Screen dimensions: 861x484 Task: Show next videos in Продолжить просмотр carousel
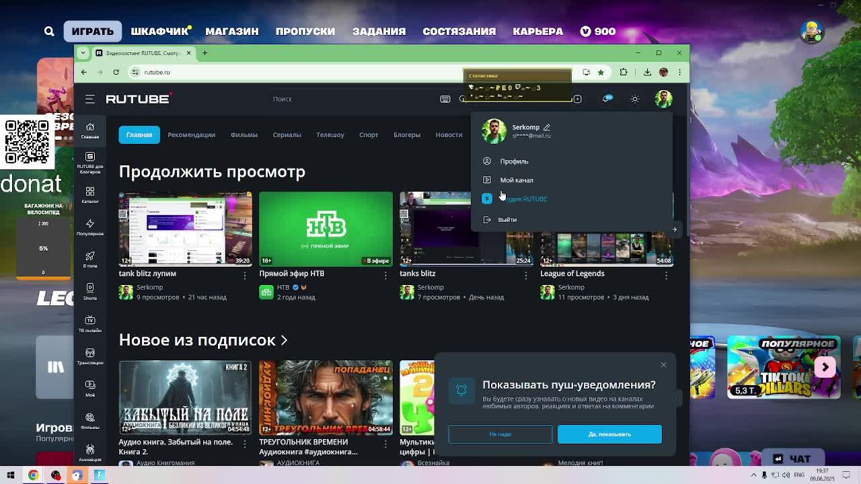point(675,229)
